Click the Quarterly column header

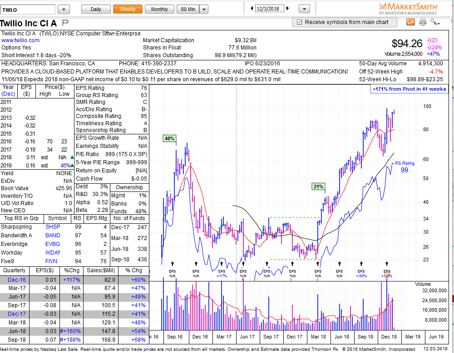point(14,270)
